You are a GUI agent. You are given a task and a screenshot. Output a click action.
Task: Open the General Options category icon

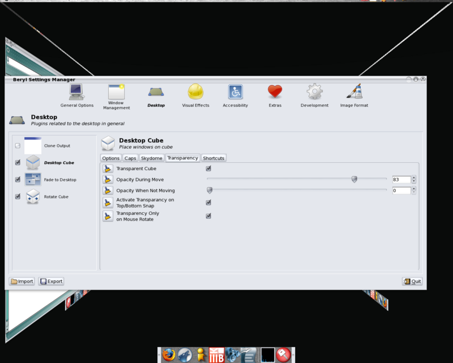click(x=76, y=92)
